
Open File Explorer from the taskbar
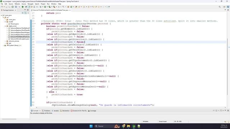129,126
